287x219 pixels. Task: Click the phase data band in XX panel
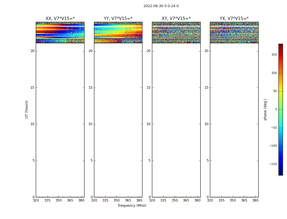coord(60,32)
